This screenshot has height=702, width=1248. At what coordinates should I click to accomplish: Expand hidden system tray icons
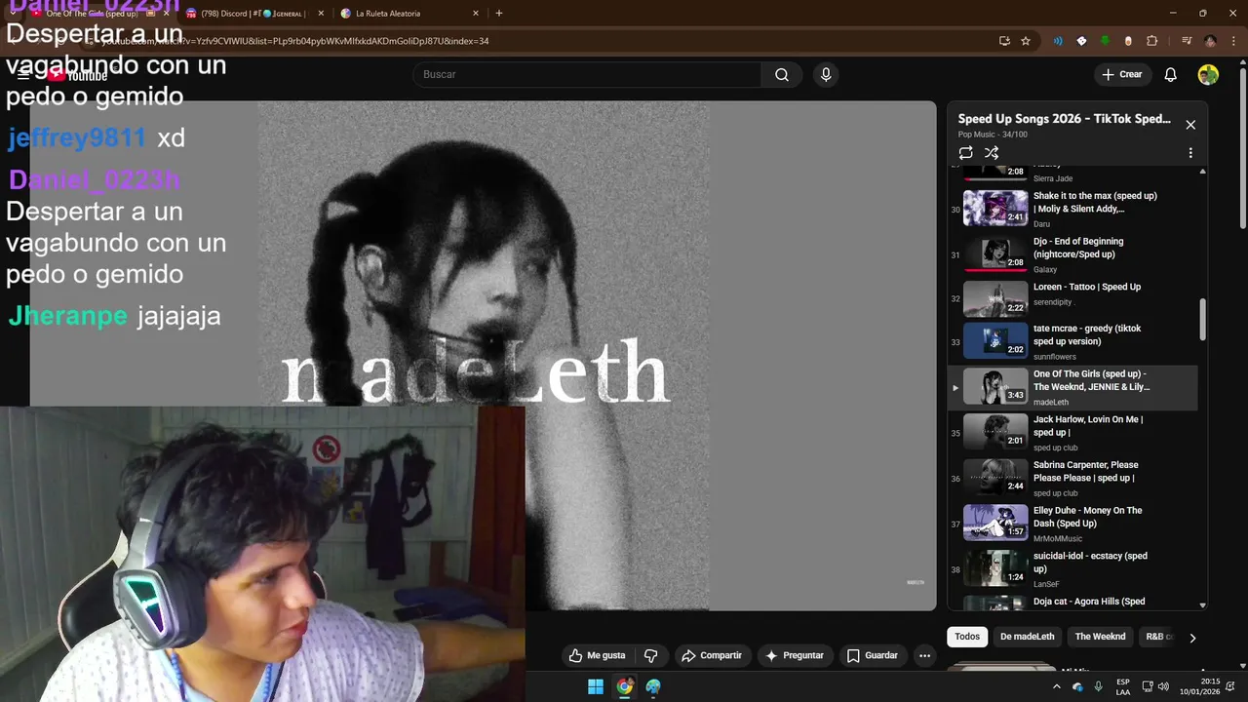1056,686
